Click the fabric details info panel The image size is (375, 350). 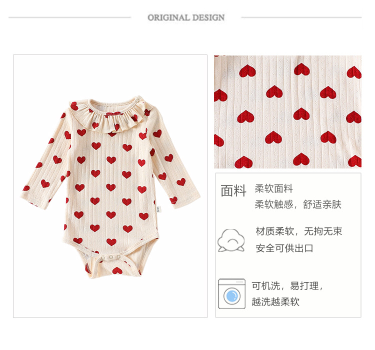click(x=288, y=245)
